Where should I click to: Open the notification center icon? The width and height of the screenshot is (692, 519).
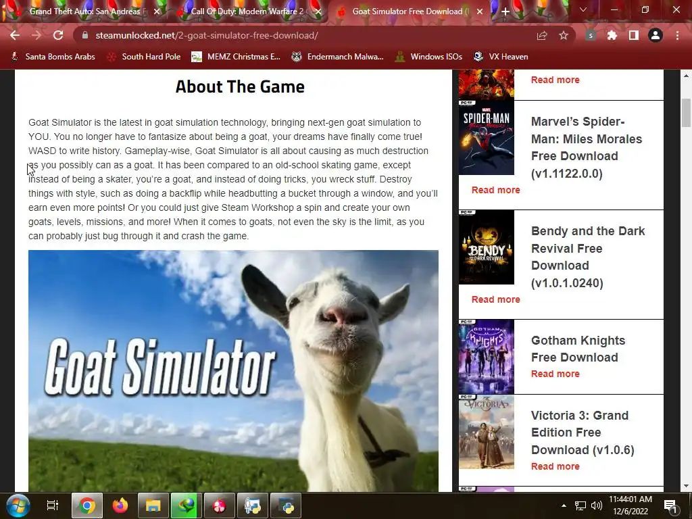click(671, 505)
